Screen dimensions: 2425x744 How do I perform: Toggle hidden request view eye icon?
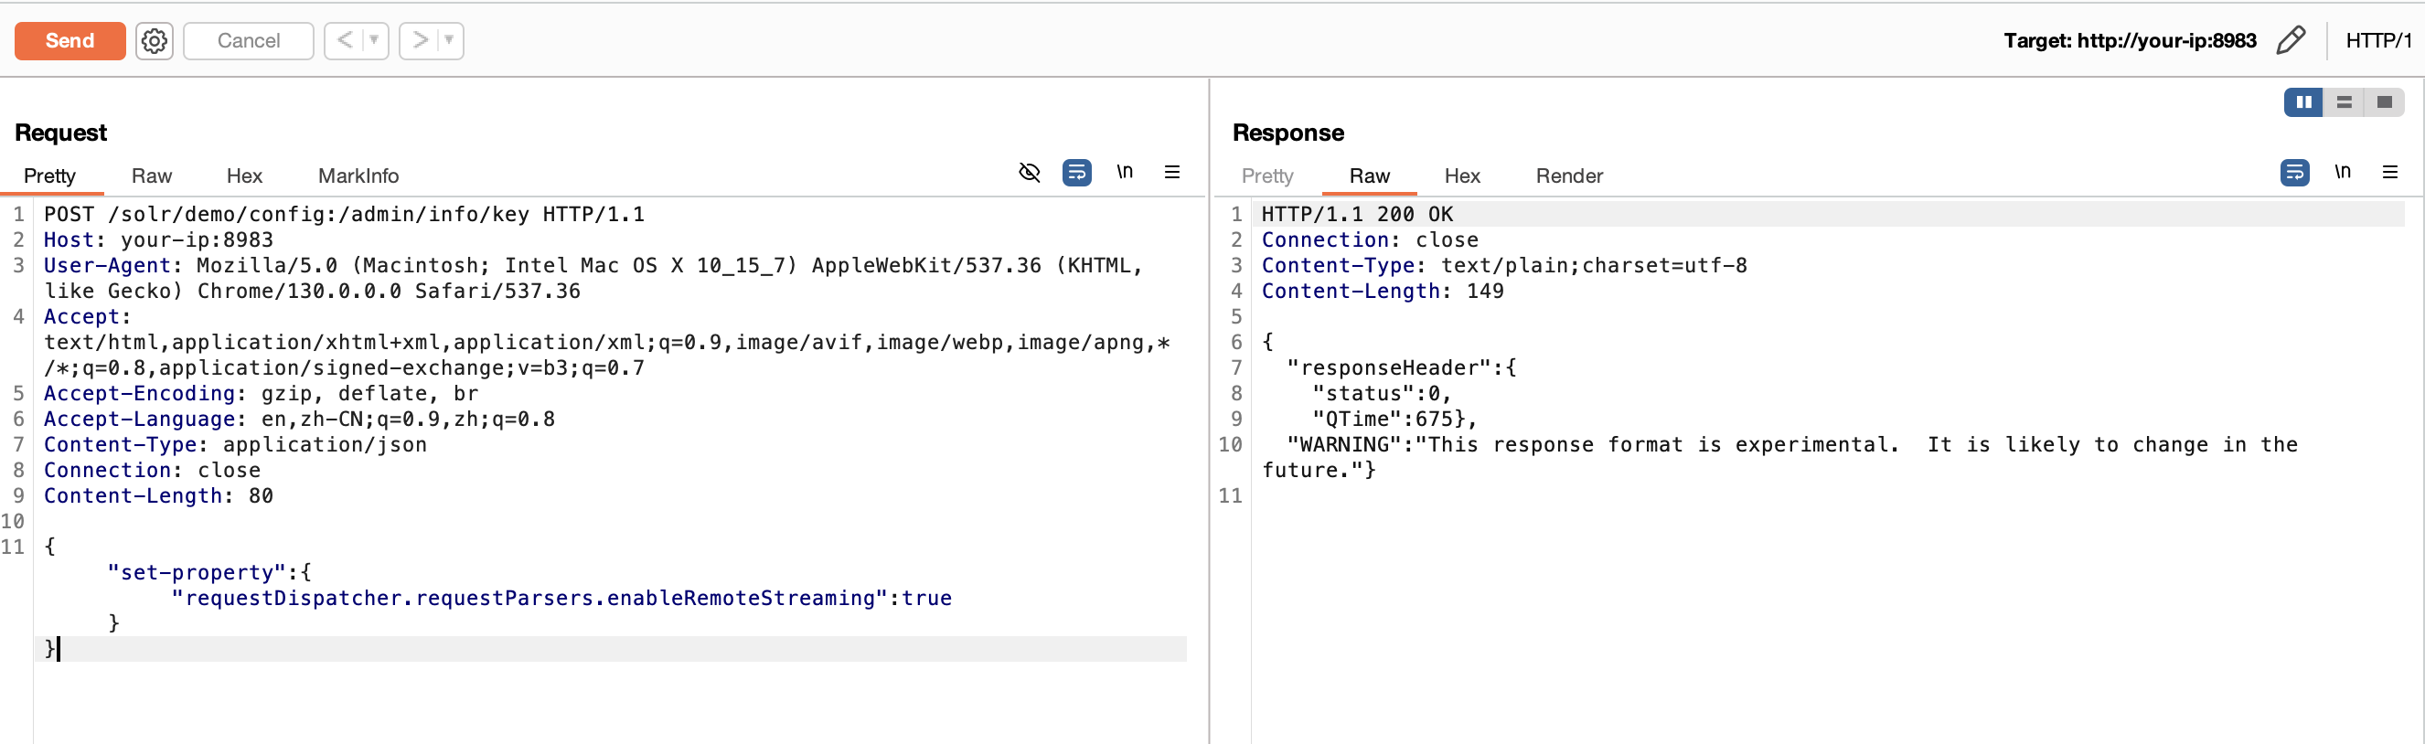[x=1029, y=172]
